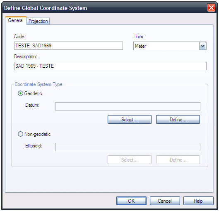Switch to the General tab
This screenshot has height=211, width=219.
pos(16,20)
